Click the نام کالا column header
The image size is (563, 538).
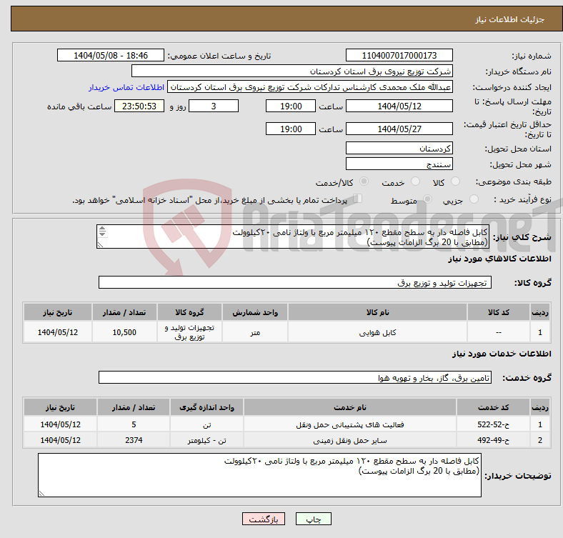click(x=377, y=312)
